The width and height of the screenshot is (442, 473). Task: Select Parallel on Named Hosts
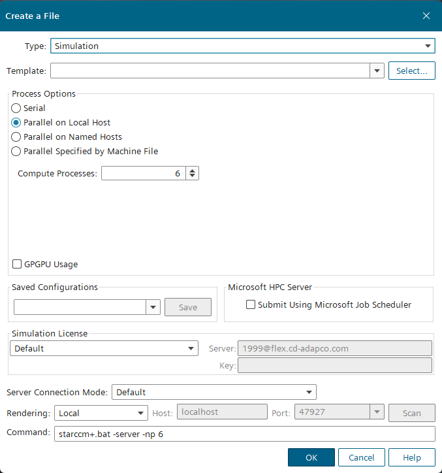(16, 137)
